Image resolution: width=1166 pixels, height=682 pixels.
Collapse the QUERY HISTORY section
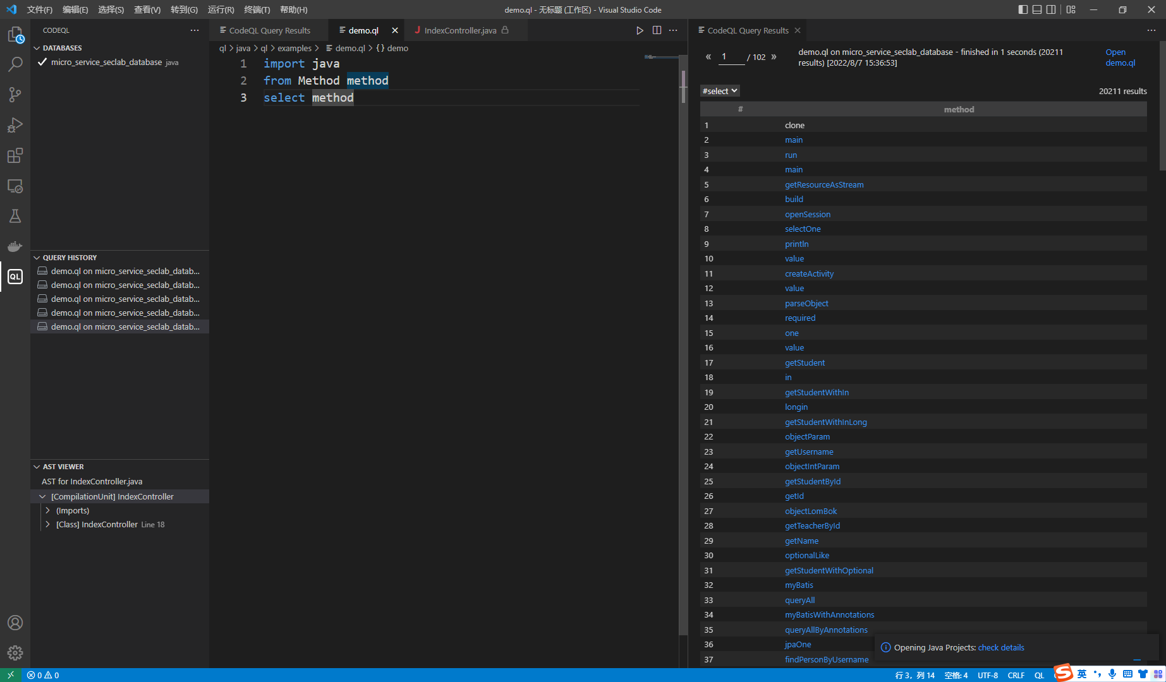pyautogui.click(x=37, y=258)
